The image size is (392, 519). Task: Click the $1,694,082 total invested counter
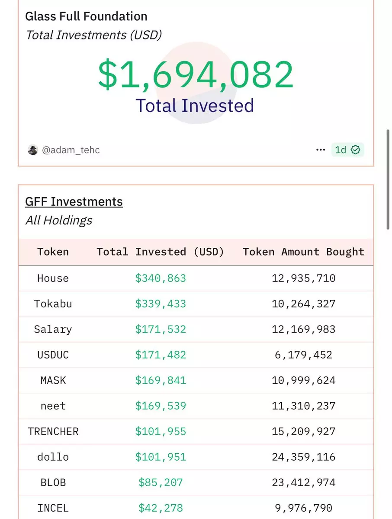pos(196,74)
